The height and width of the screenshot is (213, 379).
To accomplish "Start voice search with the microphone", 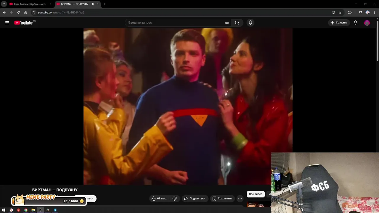I will [x=250, y=23].
